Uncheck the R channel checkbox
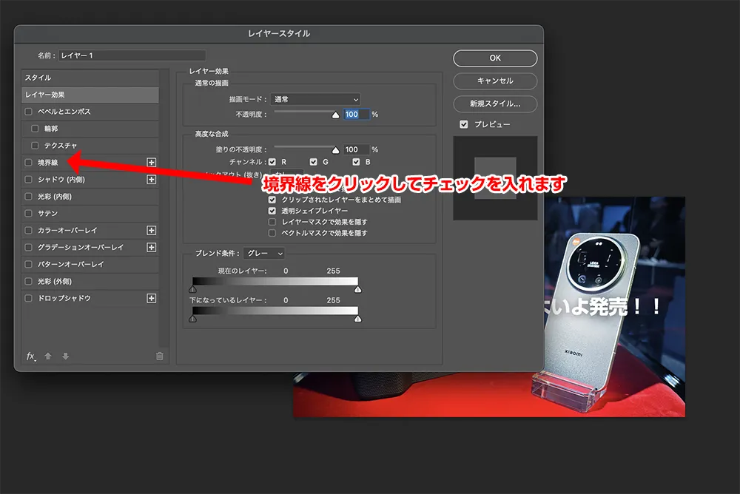The width and height of the screenshot is (740, 494). coord(272,162)
